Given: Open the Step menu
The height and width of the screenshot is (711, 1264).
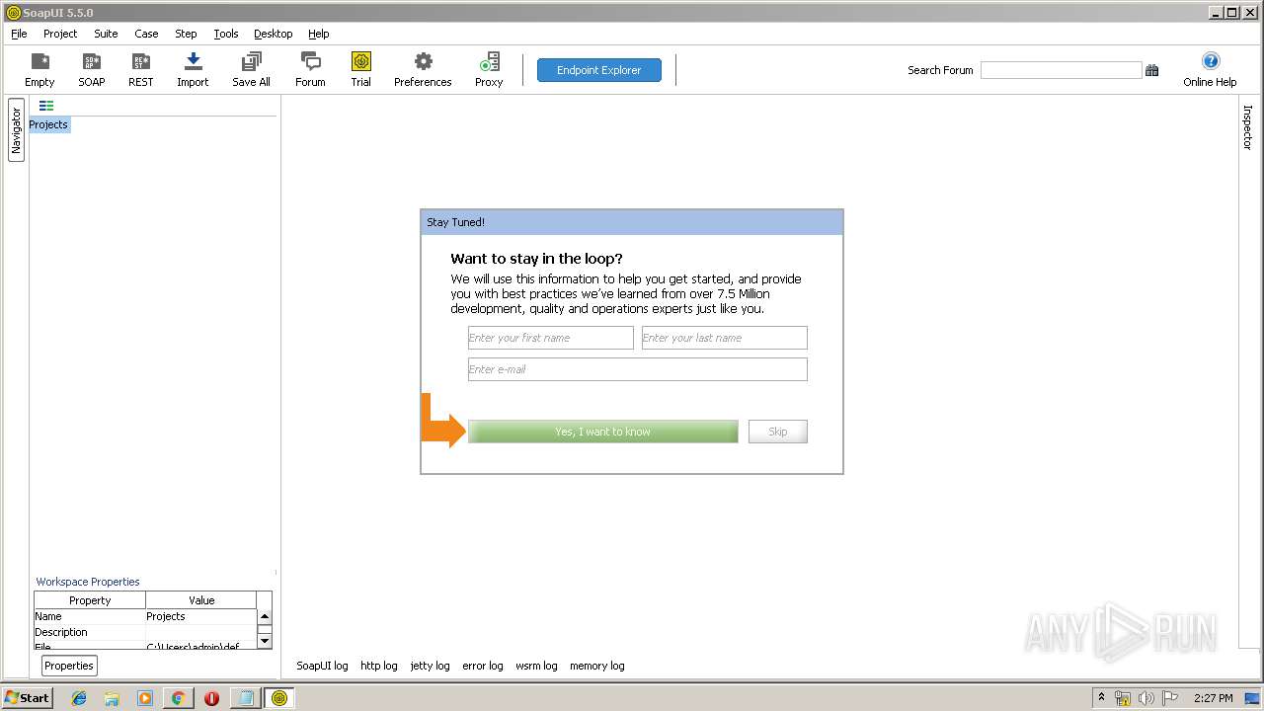Looking at the screenshot, I should point(186,34).
